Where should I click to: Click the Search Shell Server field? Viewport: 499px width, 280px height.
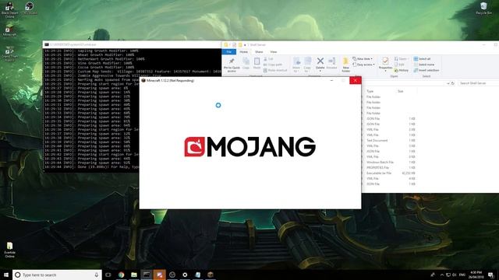pyautogui.click(x=478, y=83)
